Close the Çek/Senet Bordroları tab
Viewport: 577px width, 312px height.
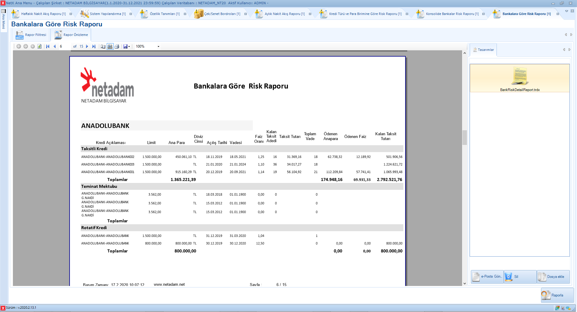click(x=246, y=14)
